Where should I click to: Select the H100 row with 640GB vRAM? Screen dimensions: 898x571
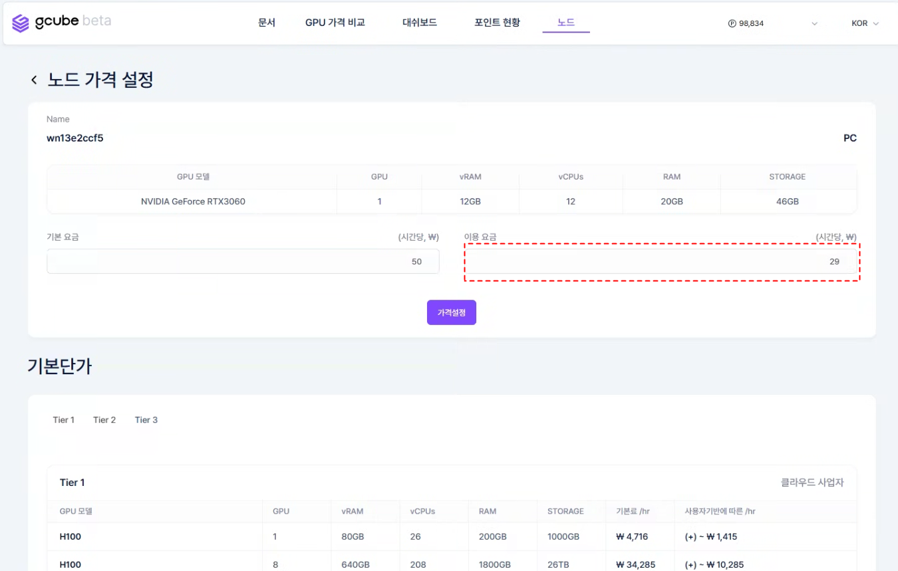71,564
